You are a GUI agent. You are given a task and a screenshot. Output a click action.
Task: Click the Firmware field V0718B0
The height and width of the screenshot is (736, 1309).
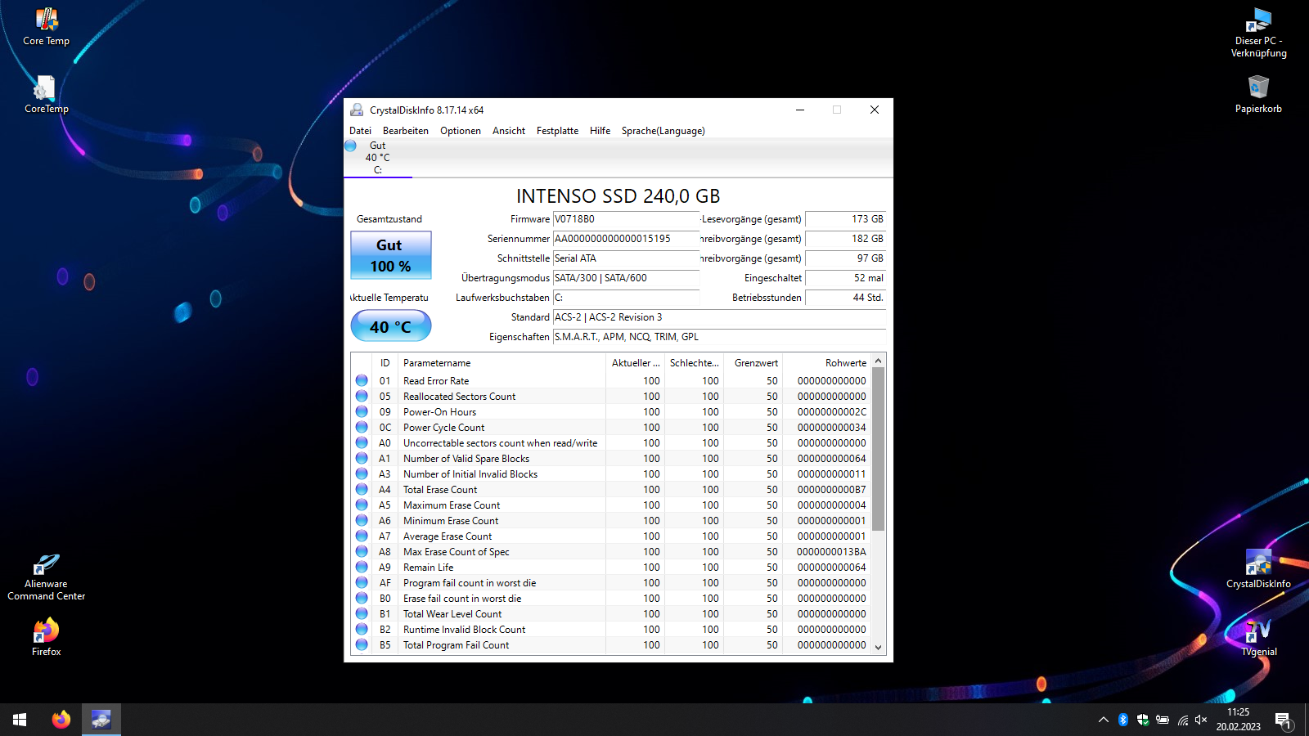pos(626,219)
